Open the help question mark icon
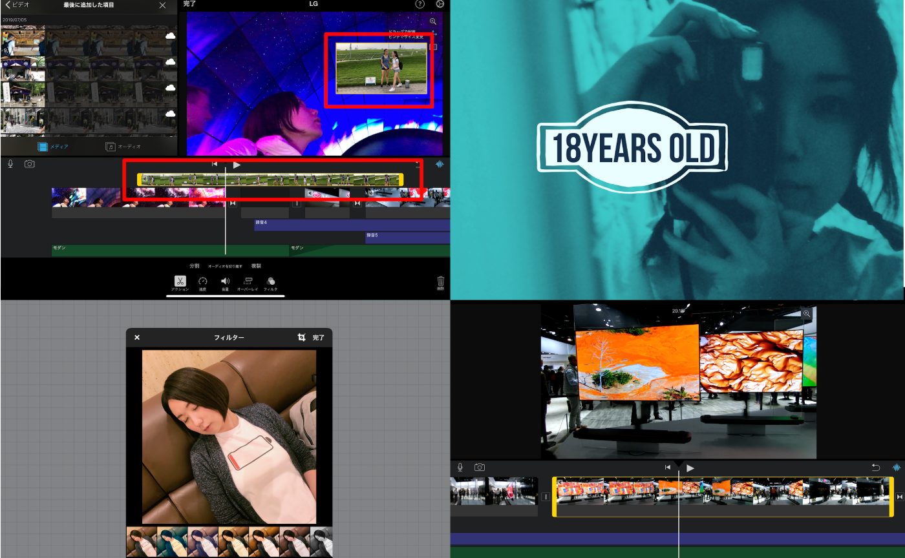This screenshot has height=558, width=905. [420, 4]
